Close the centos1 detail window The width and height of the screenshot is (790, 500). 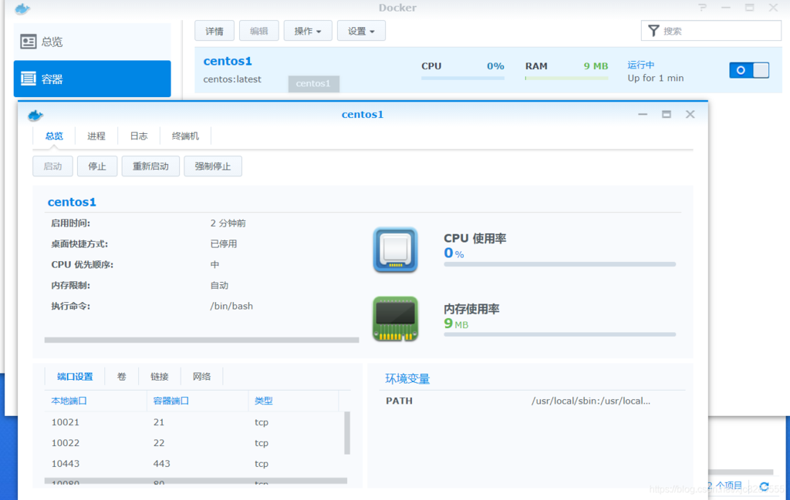coord(690,115)
